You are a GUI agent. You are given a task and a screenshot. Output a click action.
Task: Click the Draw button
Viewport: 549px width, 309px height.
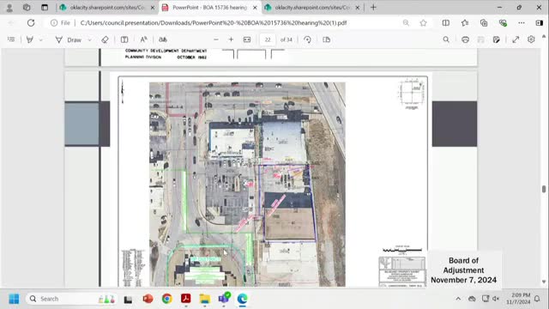click(69, 39)
